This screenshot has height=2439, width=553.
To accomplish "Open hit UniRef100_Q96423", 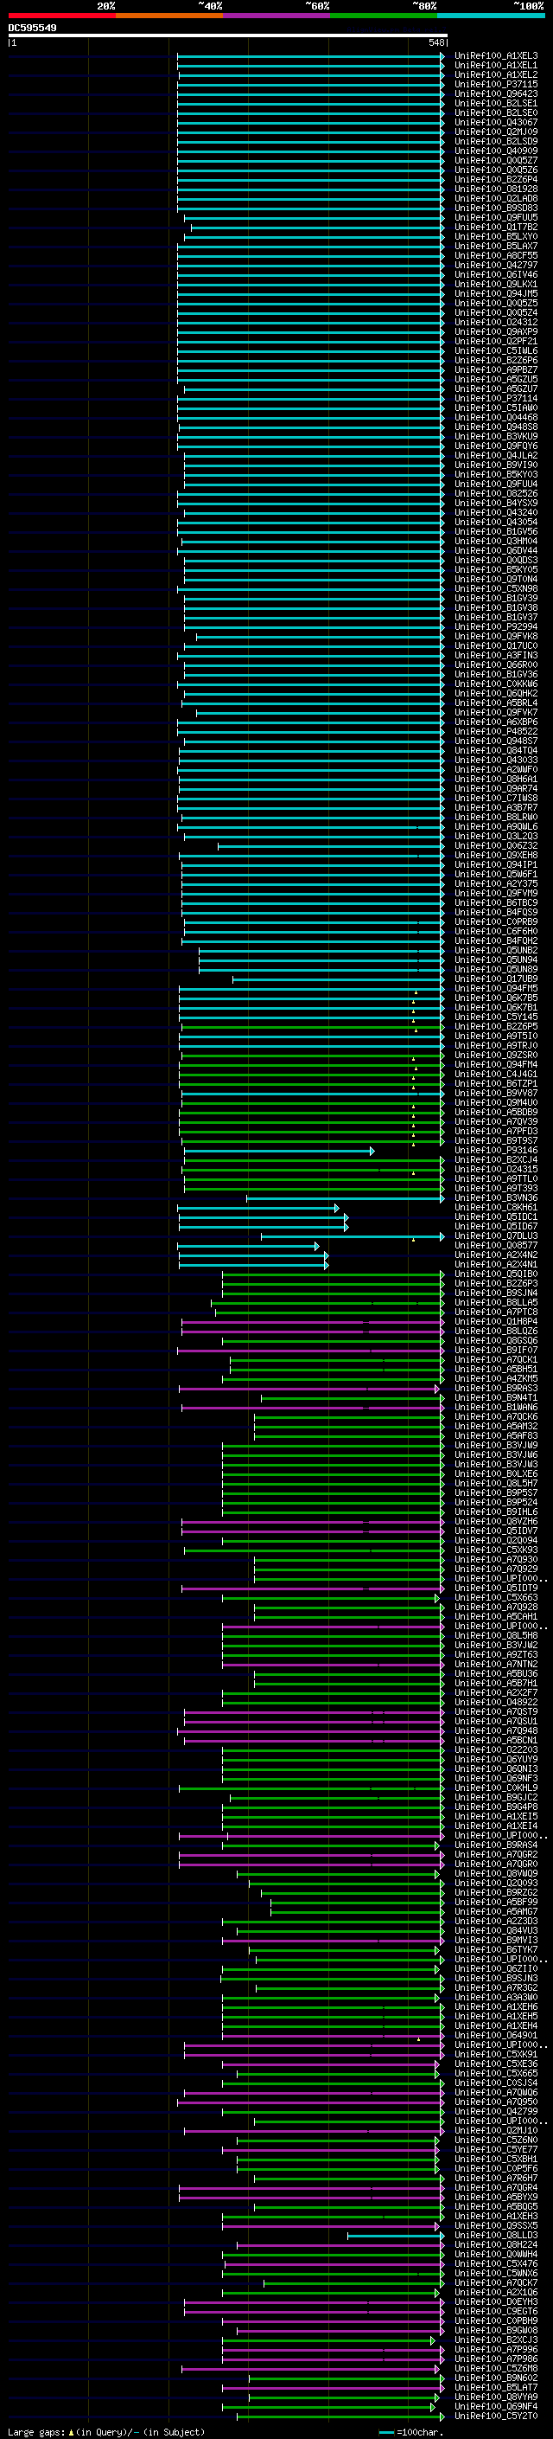I will [x=496, y=93].
